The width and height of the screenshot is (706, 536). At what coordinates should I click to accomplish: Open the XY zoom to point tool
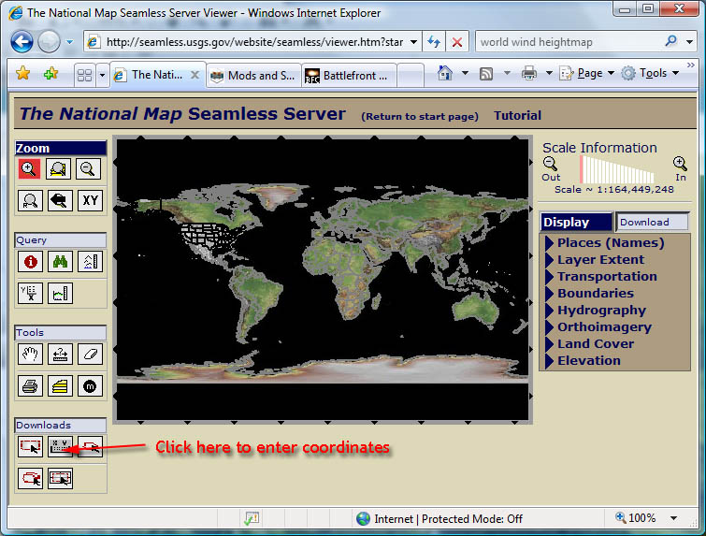[x=90, y=201]
